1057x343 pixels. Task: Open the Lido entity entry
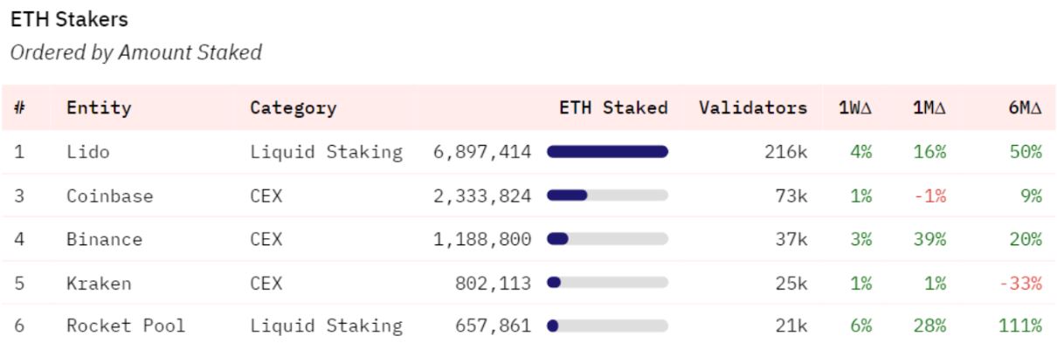click(x=86, y=153)
